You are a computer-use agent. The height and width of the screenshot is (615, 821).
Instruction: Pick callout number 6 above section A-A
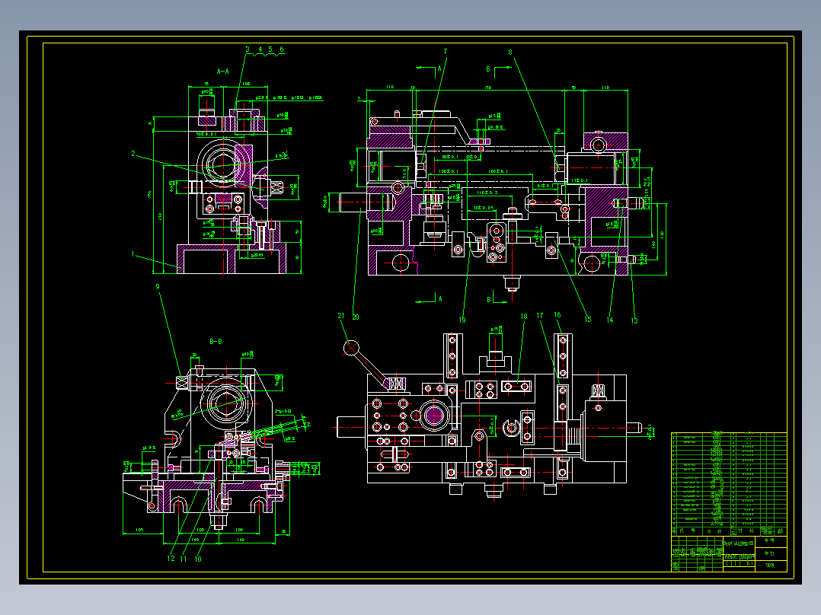click(282, 49)
